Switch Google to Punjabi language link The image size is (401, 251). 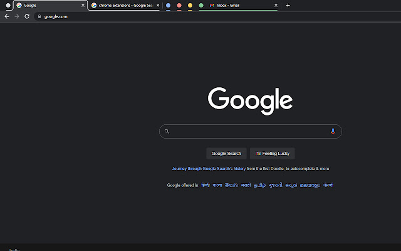(x=328, y=185)
